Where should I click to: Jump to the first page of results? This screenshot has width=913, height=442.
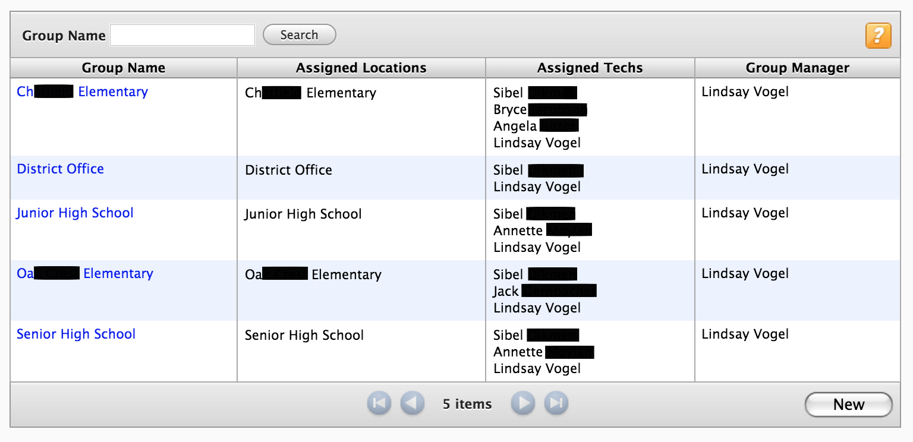(379, 403)
